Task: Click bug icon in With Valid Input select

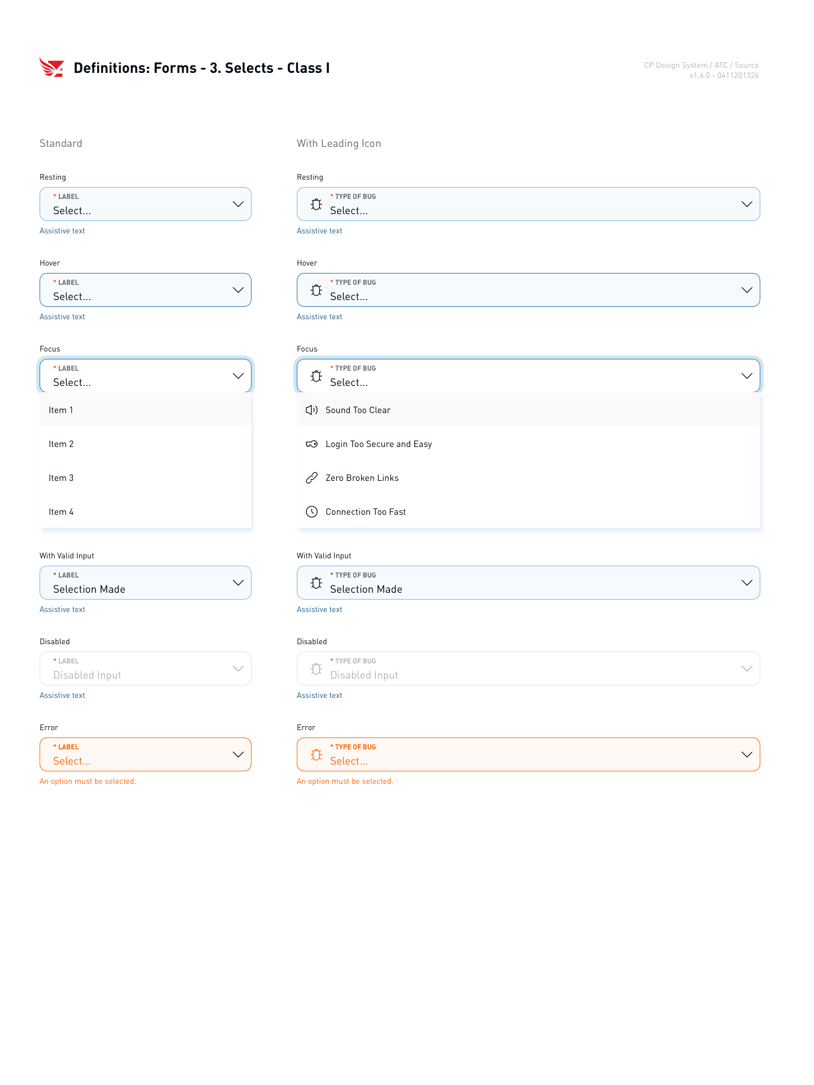Action: (317, 583)
